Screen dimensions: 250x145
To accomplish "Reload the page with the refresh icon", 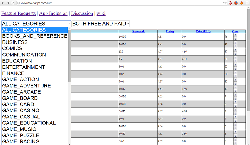I will (x=13, y=3).
